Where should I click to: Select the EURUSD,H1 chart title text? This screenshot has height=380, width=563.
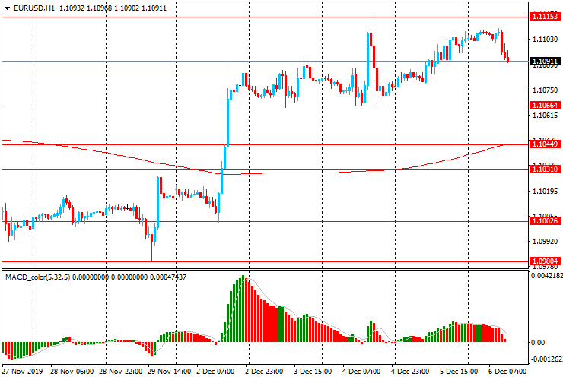click(x=34, y=8)
